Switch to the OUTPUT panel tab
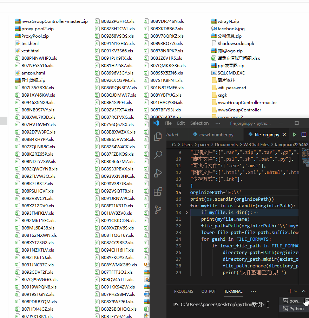Image resolution: width=309 pixels, height=318 pixels. (209, 291)
